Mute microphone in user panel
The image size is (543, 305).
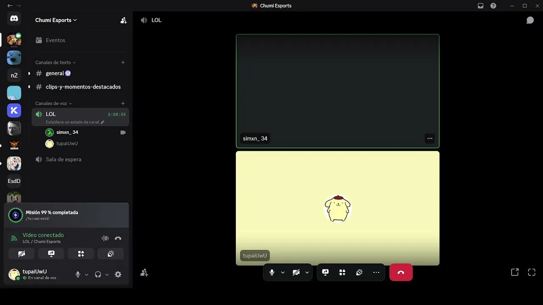[x=78, y=274]
